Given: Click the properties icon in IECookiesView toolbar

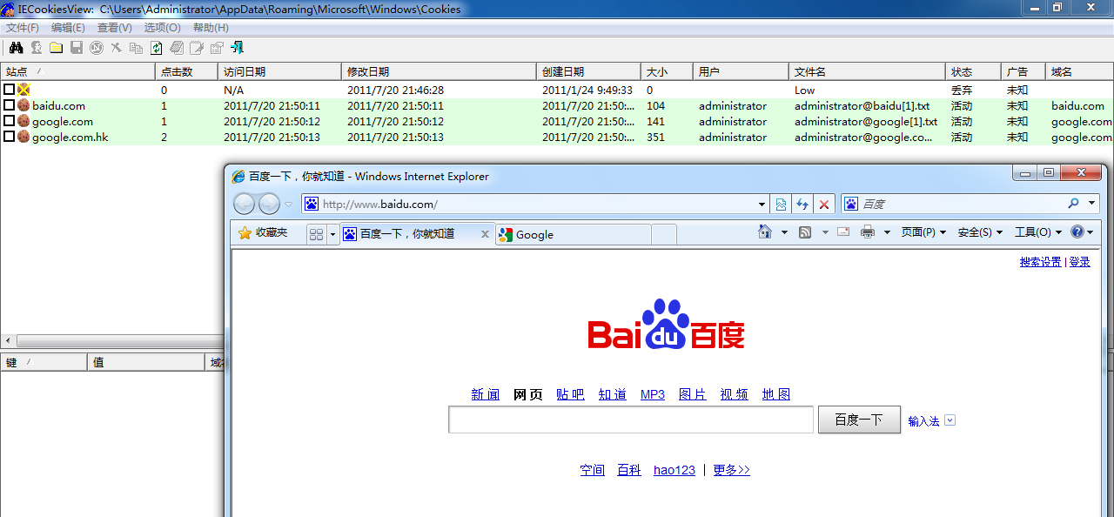Looking at the screenshot, I should pos(217,48).
